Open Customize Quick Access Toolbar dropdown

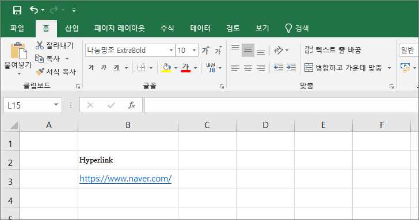point(74,10)
